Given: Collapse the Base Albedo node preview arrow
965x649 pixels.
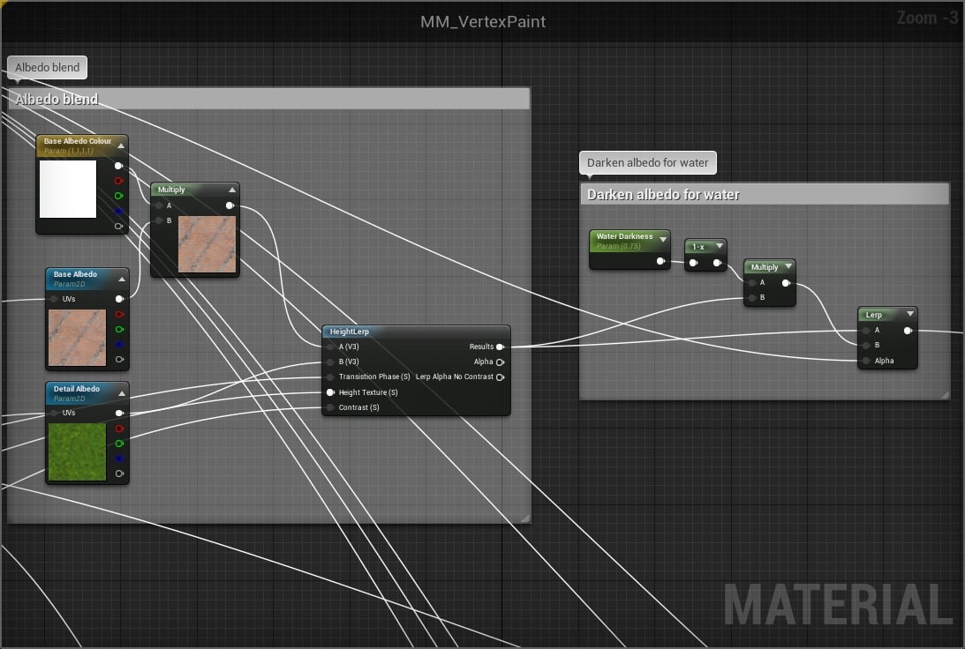Looking at the screenshot, I should click(122, 279).
